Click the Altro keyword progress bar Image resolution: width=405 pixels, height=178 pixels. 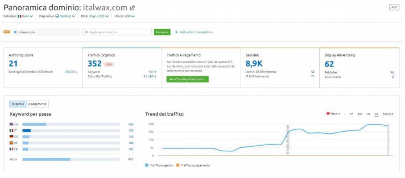tap(71, 159)
